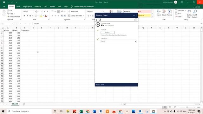Click the Share button
Image resolution: width=203 pixels, height=114 pixels.
click(x=197, y=7)
